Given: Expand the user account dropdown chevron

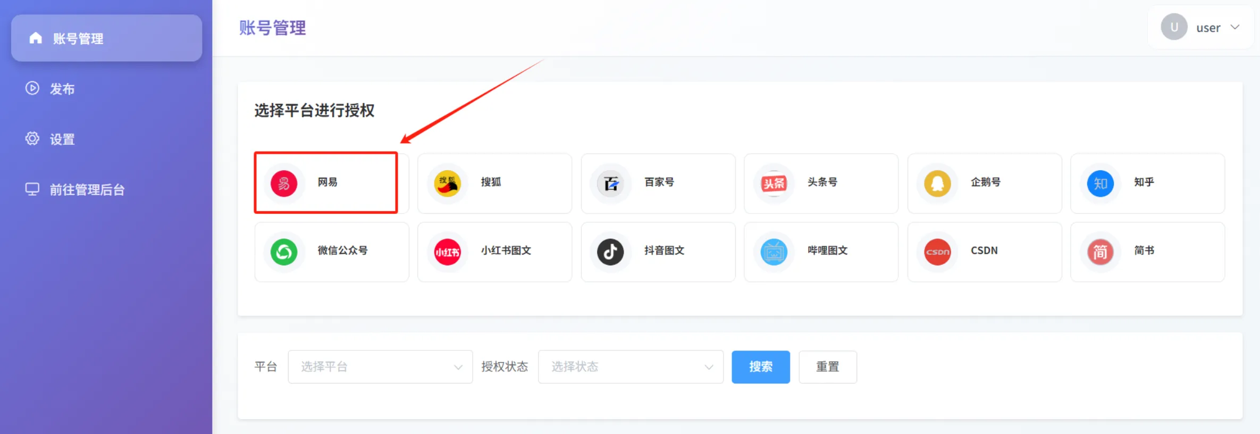Looking at the screenshot, I should tap(1235, 27).
